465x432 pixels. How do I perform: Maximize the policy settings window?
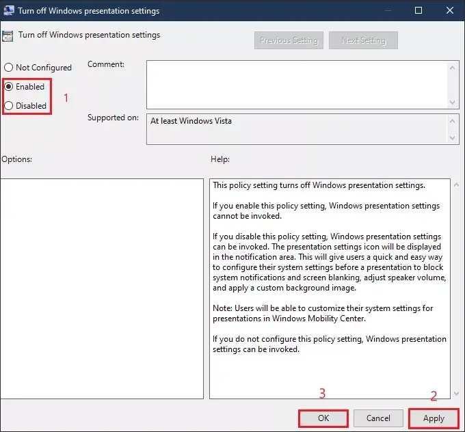[x=418, y=10]
